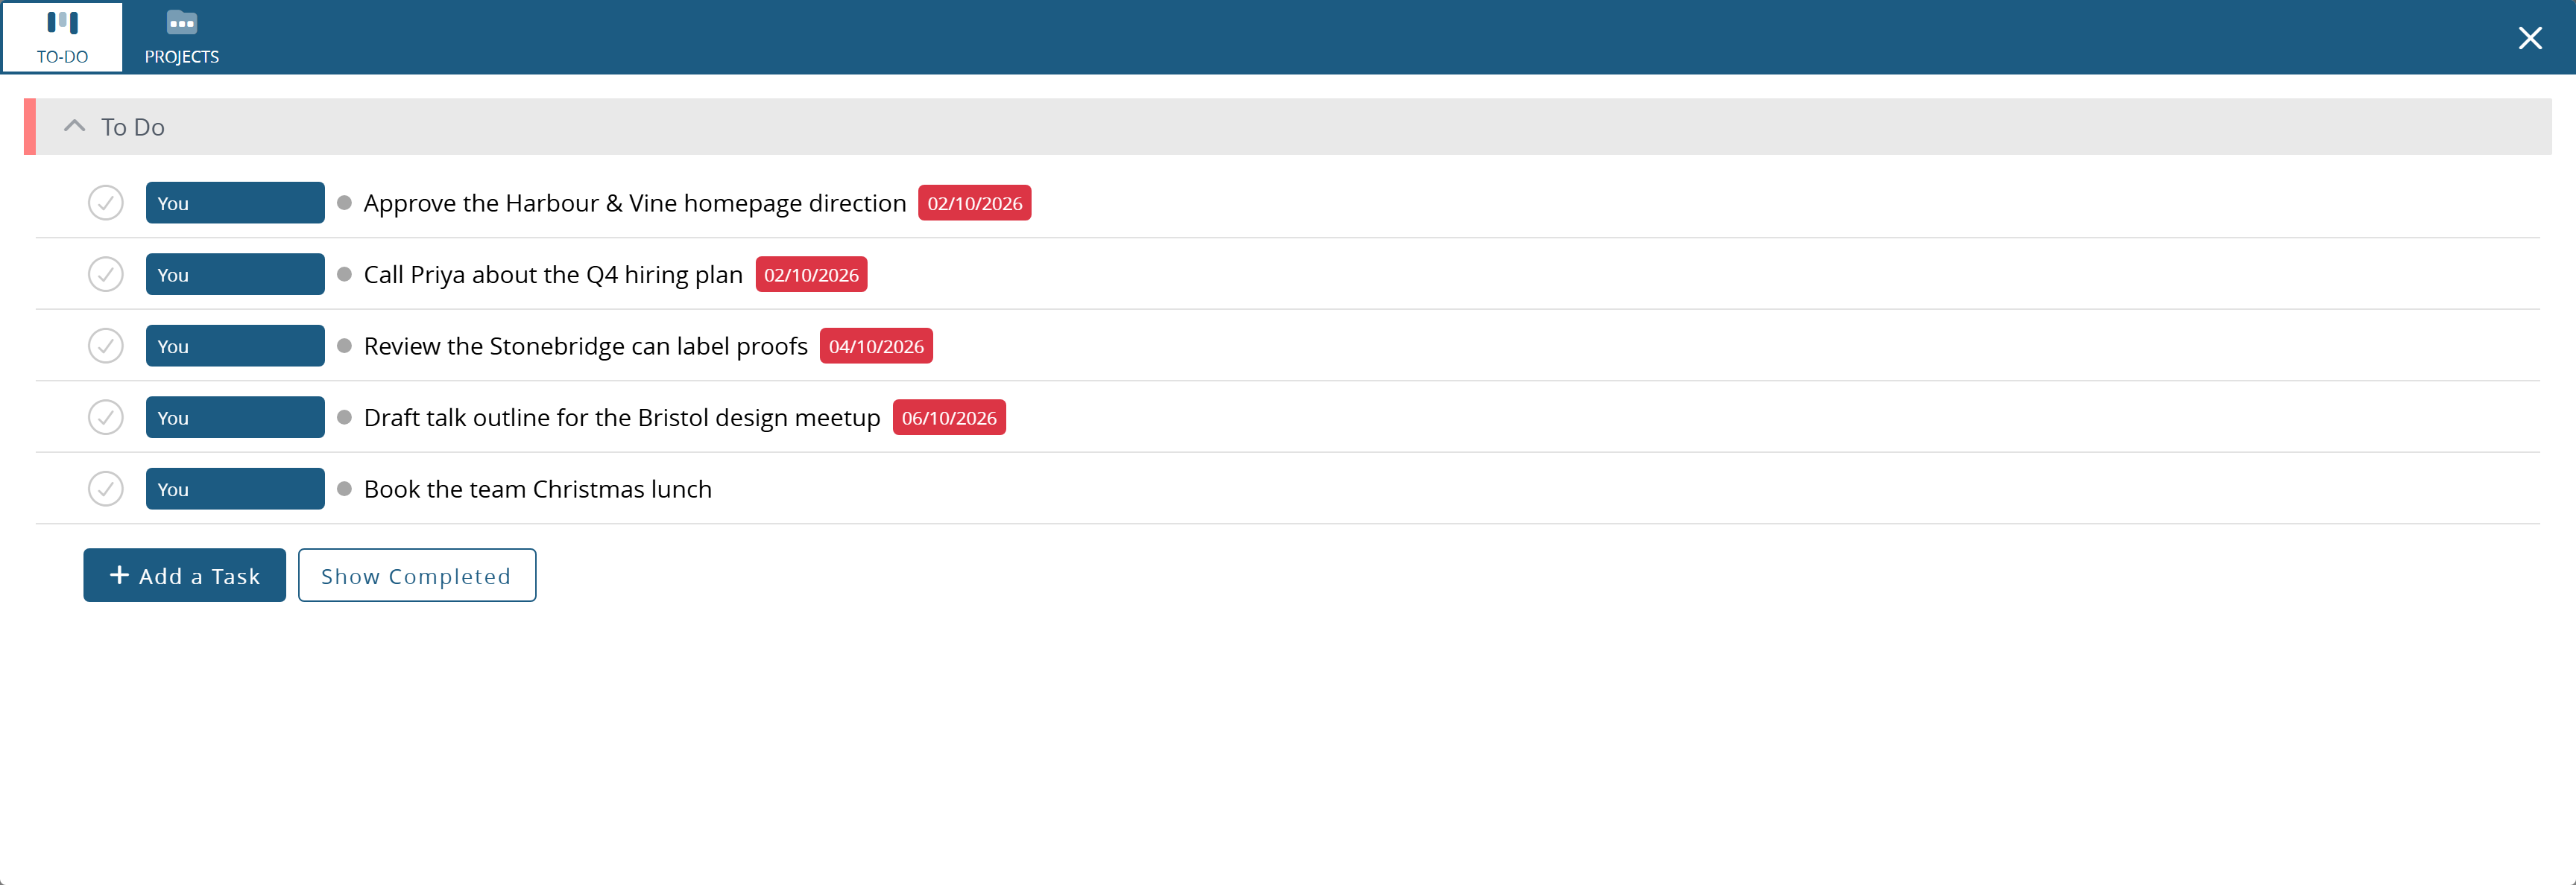The width and height of the screenshot is (2576, 885).
Task: Switch to the TO-DO tab
Action: (x=62, y=37)
